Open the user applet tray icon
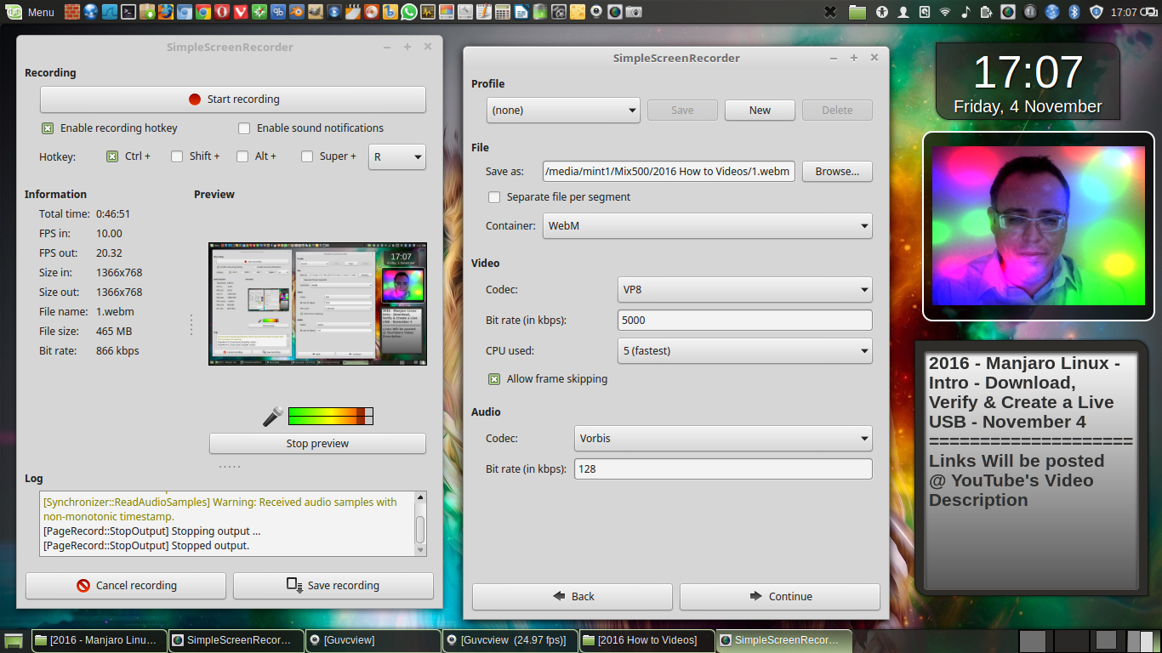 (903, 12)
